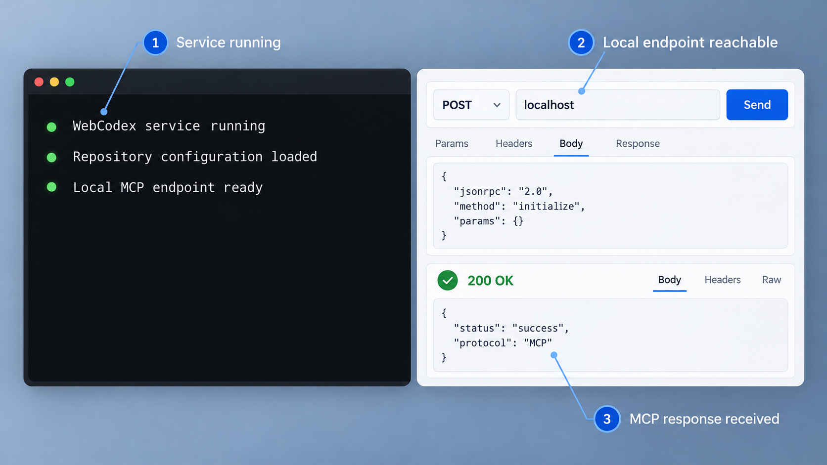The height and width of the screenshot is (465, 827).
Task: Select the 'Repository configuration loaded' terminal line
Action: click(x=195, y=157)
